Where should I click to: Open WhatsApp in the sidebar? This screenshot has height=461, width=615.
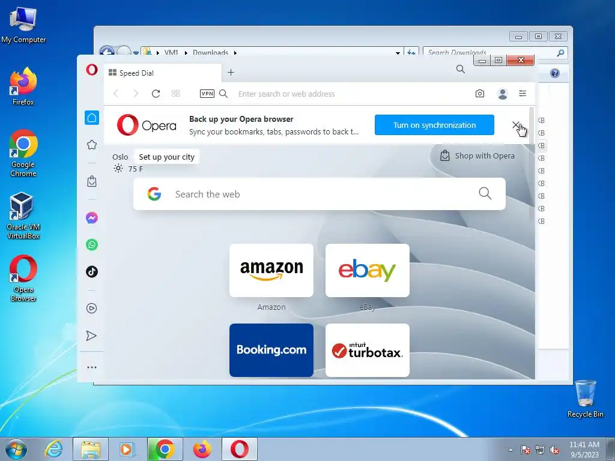coord(92,245)
